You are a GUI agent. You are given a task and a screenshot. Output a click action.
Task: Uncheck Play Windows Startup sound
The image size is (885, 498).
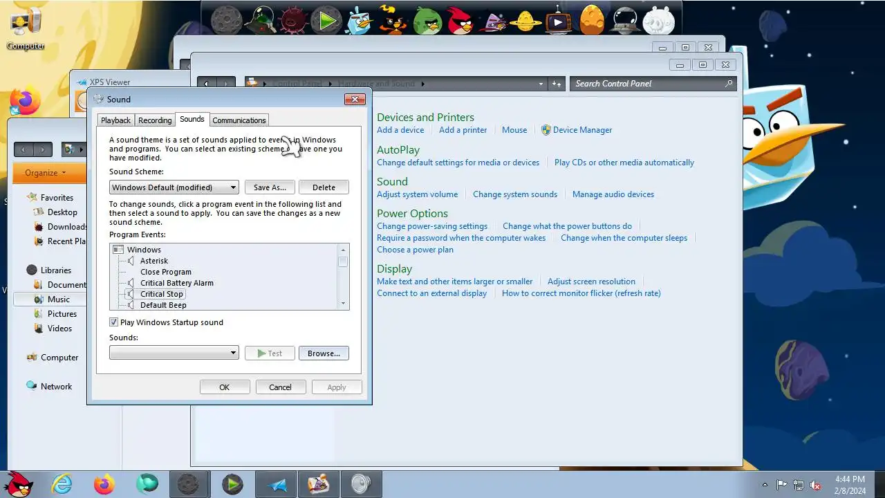pos(113,322)
